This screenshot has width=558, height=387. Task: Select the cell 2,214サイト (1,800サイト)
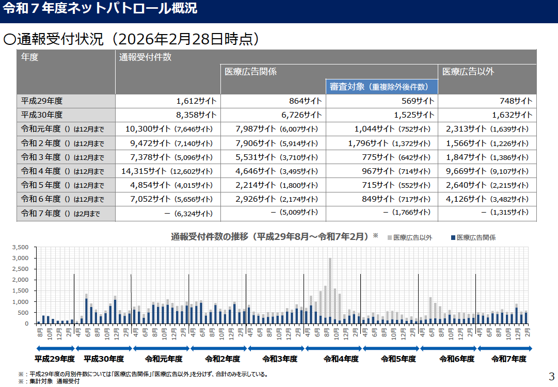tap(273, 185)
